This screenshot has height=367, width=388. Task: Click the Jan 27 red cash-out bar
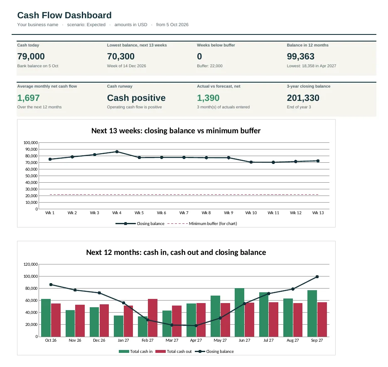click(128, 321)
